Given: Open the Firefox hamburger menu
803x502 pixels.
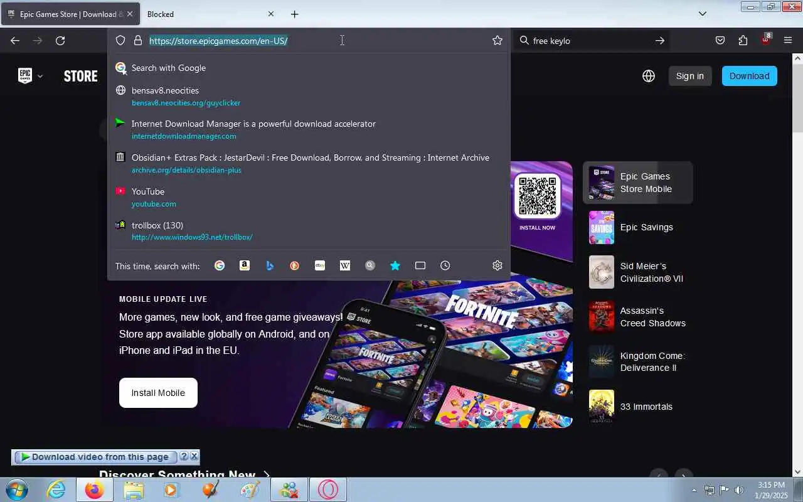Looking at the screenshot, I should coord(788,40).
